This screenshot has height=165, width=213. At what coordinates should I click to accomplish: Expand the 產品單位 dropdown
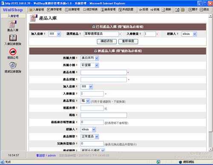coord(85,101)
